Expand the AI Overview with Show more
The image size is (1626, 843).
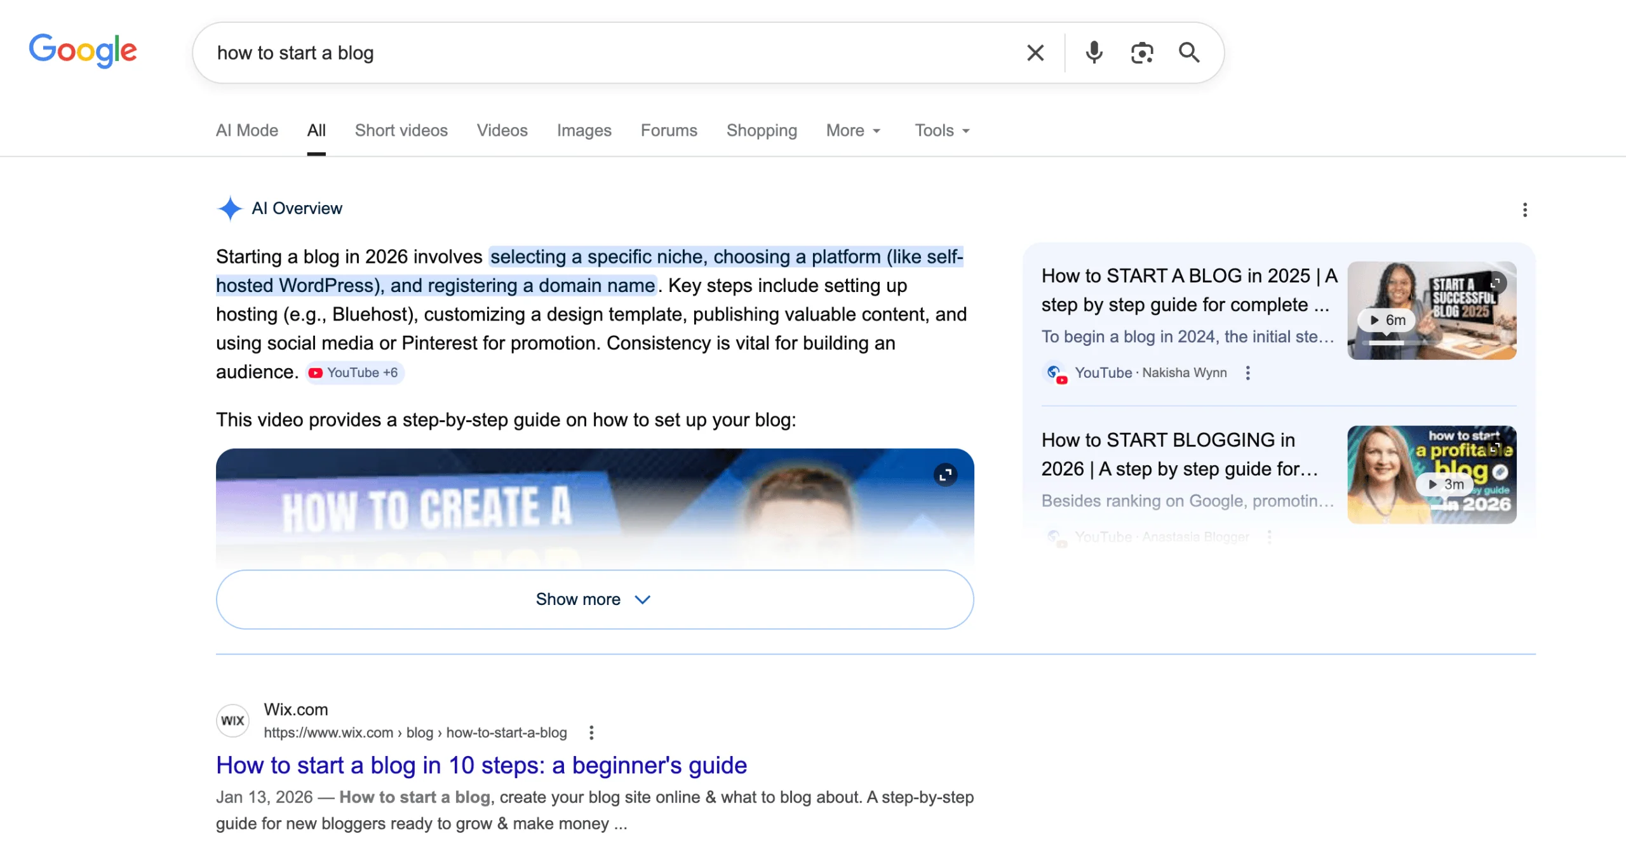(594, 599)
